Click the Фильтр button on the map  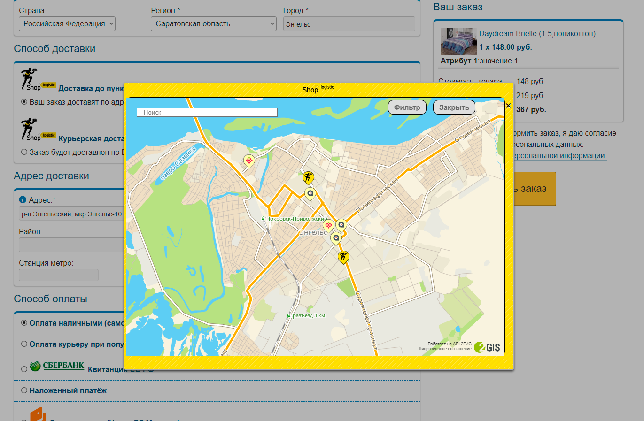(407, 107)
